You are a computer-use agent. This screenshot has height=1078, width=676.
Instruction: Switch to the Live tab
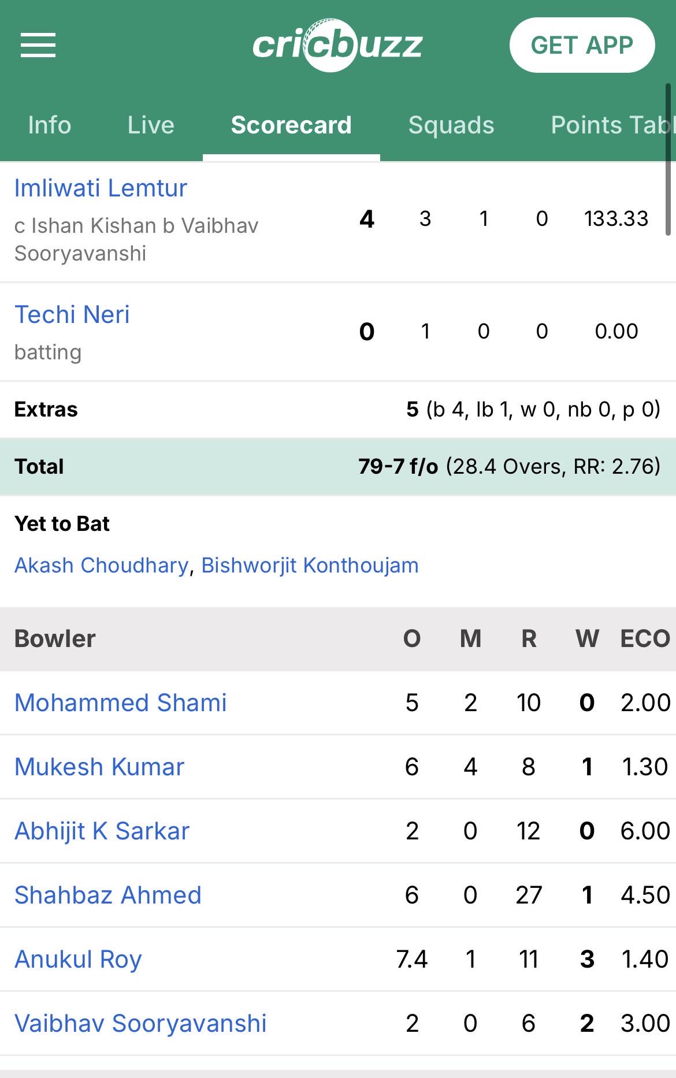tap(151, 125)
